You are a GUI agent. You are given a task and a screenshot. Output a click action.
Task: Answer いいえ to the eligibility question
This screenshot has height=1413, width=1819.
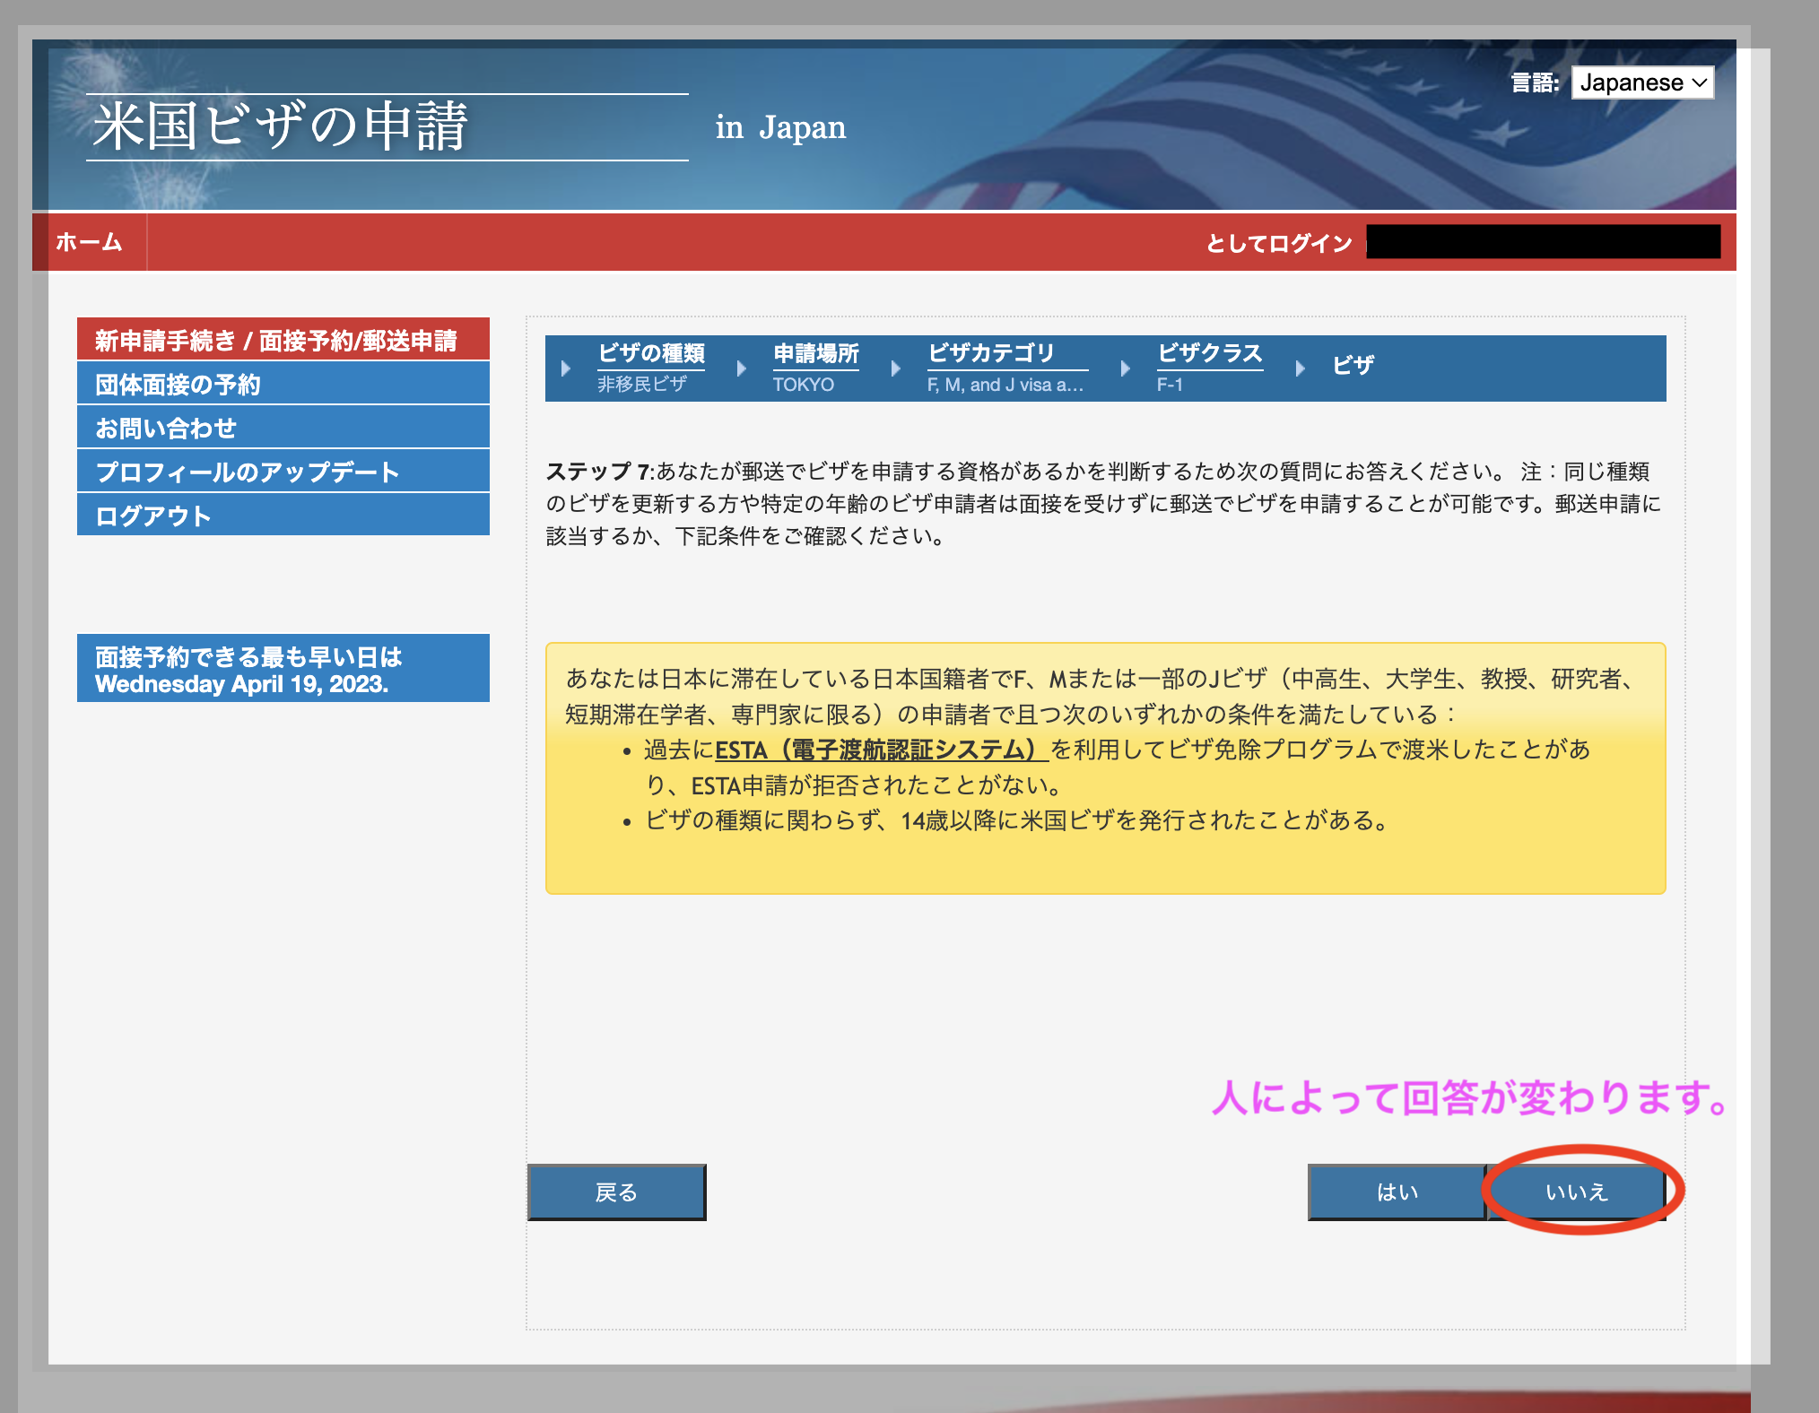[x=1576, y=1192]
